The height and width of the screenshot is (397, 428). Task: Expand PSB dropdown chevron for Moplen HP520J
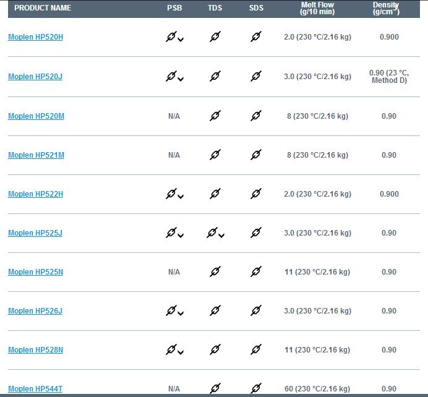pyautogui.click(x=181, y=79)
